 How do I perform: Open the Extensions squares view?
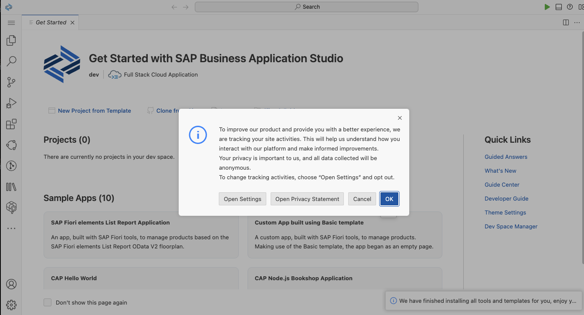11,124
